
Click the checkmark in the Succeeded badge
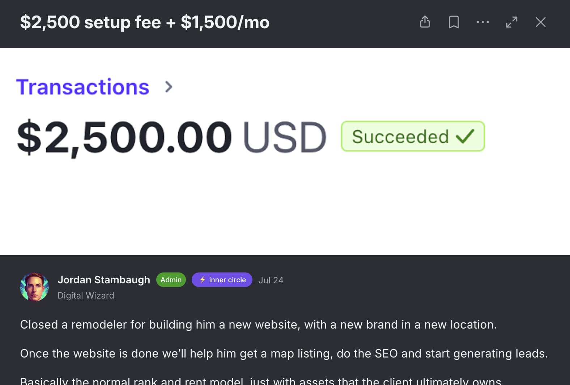(x=465, y=136)
